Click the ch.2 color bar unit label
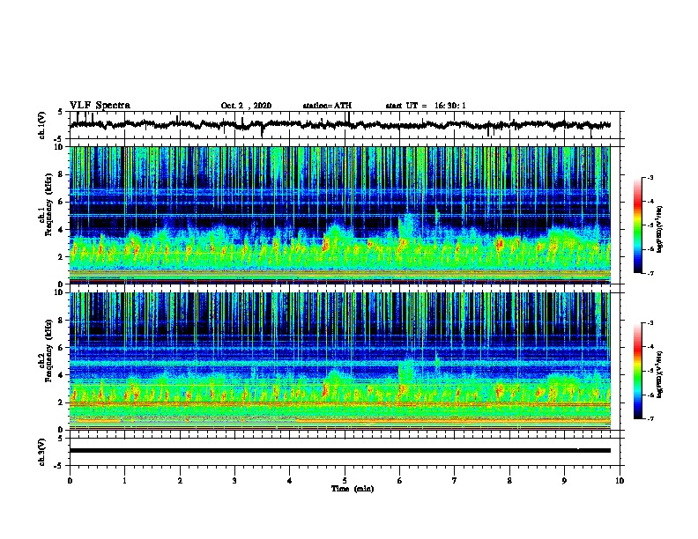 tap(659, 374)
